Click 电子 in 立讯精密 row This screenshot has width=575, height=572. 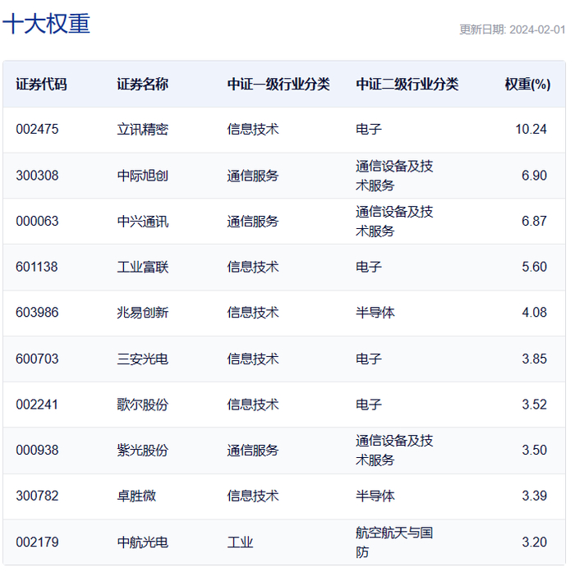pos(369,130)
